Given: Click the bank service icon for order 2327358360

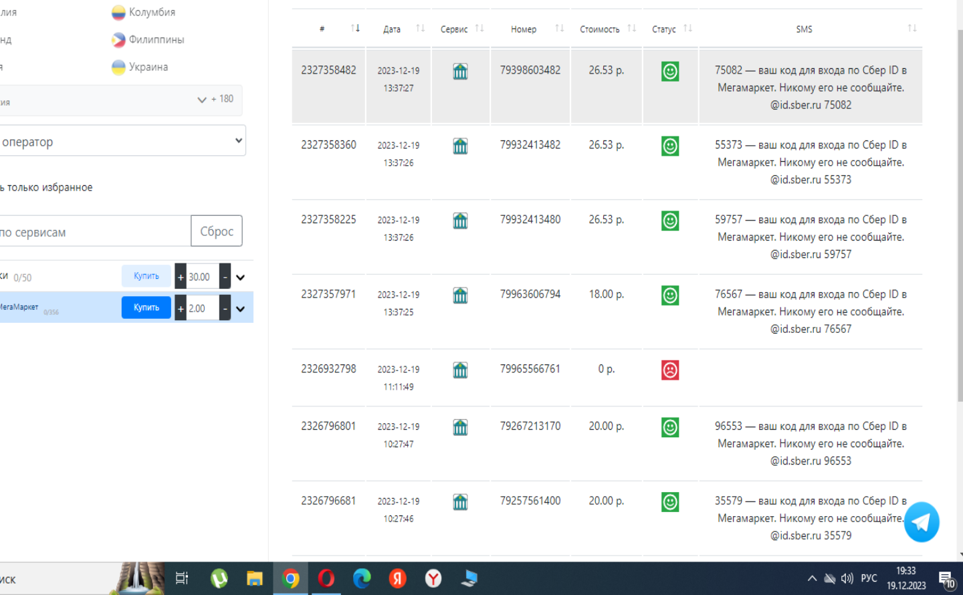Looking at the screenshot, I should 460,146.
